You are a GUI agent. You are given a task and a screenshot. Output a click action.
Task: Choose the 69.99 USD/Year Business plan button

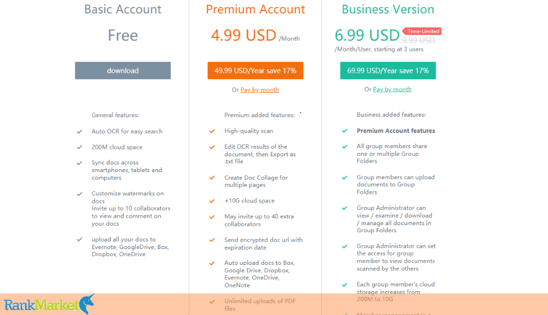tap(388, 71)
